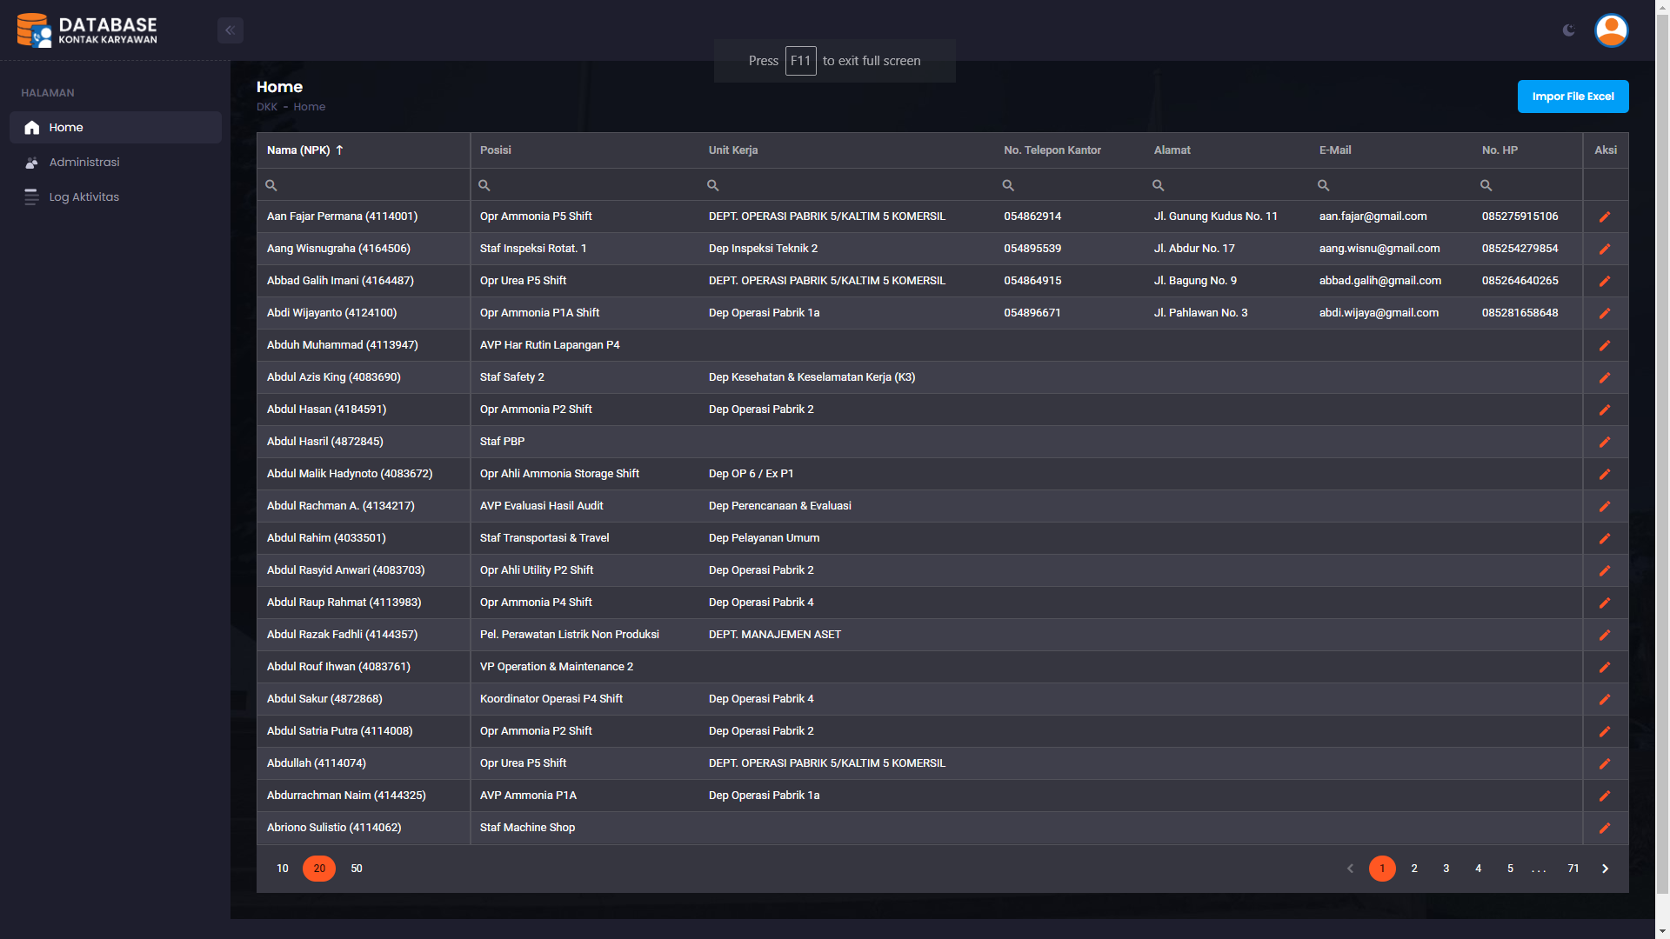Go to page 4

[1479, 869]
